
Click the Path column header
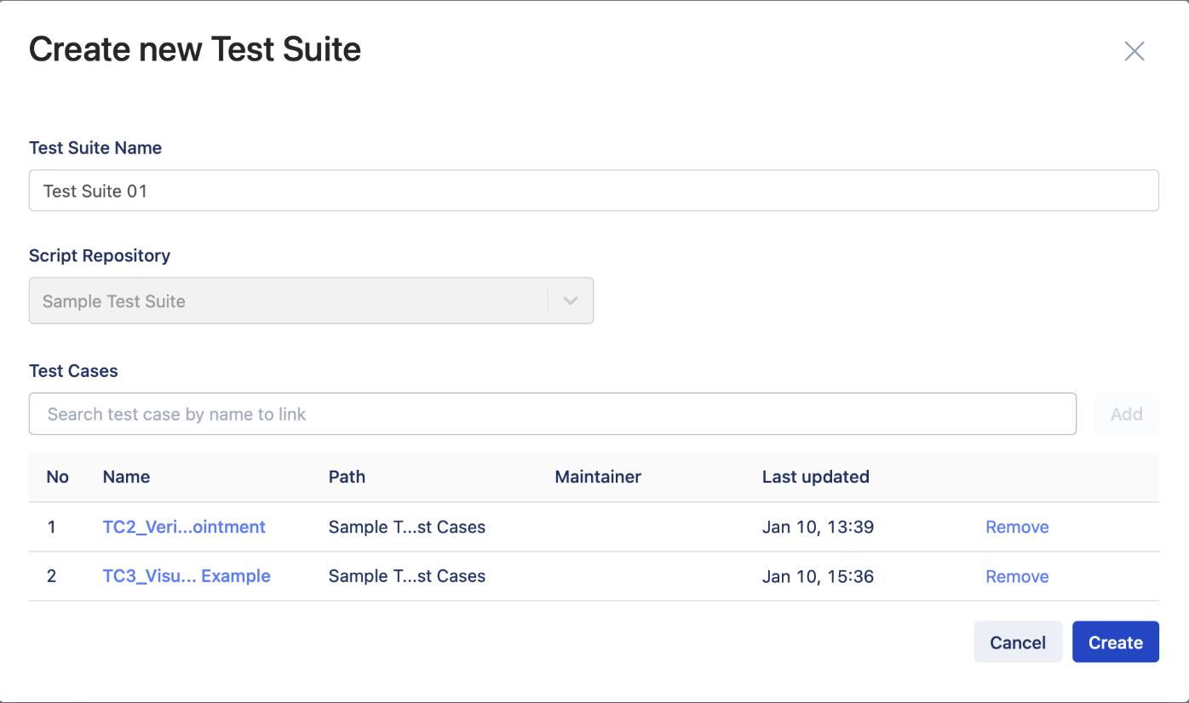347,477
